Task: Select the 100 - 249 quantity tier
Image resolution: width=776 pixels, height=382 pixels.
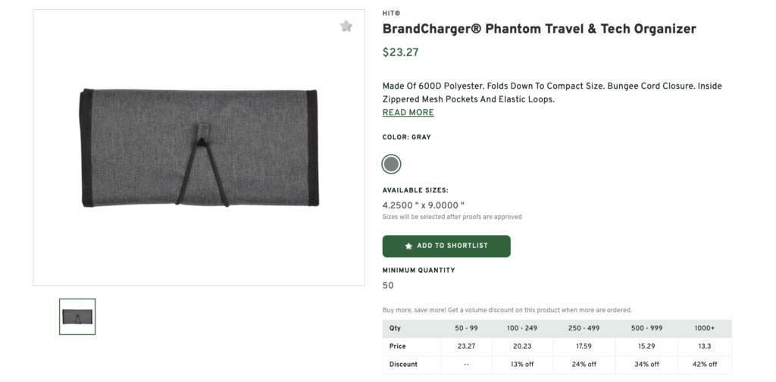Action: click(x=522, y=328)
